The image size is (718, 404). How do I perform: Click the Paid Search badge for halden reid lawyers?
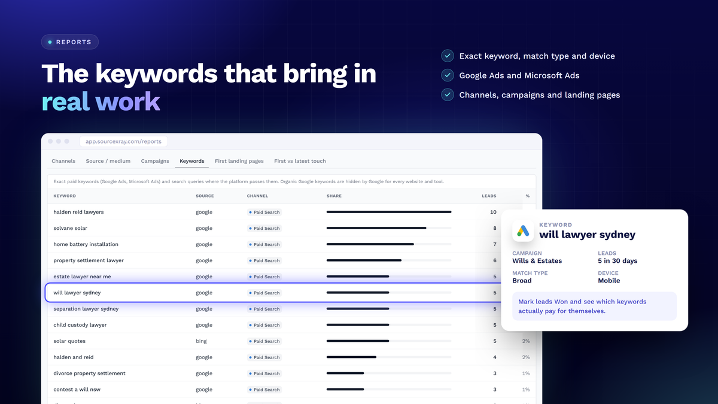pos(264,212)
